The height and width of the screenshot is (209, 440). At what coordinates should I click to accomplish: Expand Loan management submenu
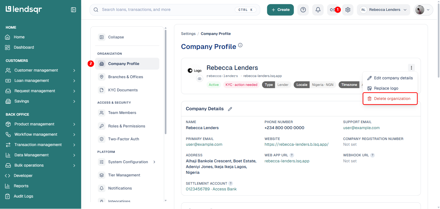point(40,81)
